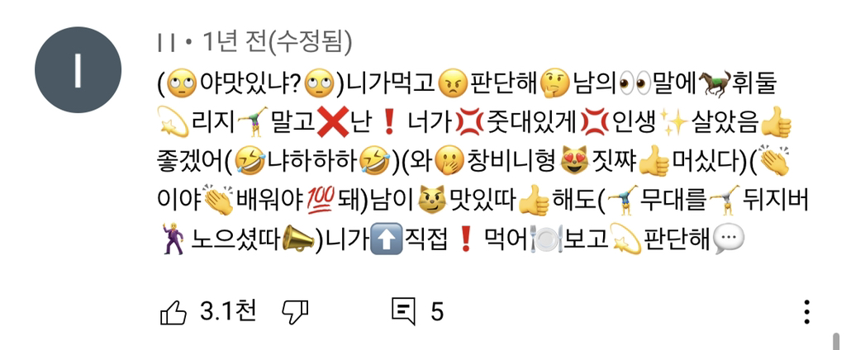Open the replies via comment icon
Viewport: 846px width, 350px height.
click(x=403, y=312)
